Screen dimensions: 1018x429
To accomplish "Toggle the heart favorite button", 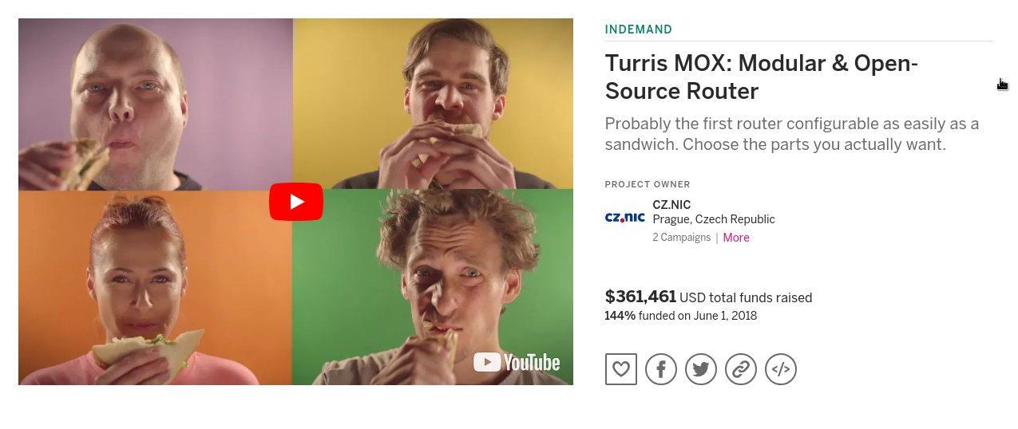I will [620, 369].
